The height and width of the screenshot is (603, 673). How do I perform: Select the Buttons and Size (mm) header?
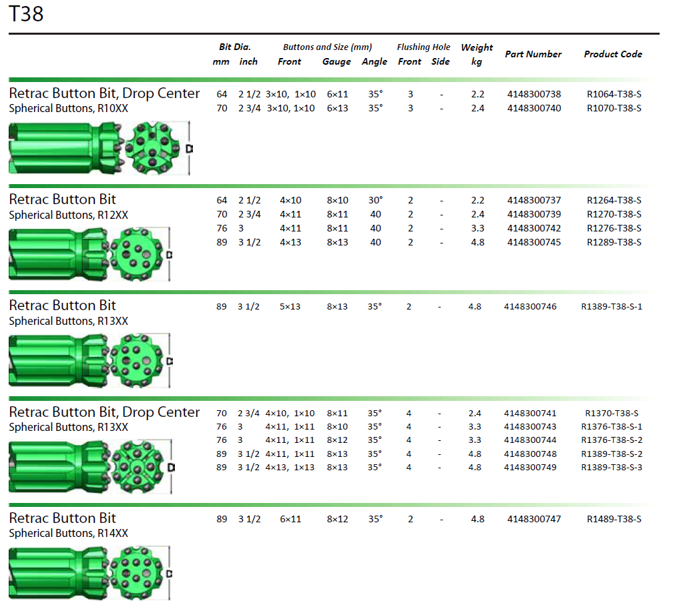327,47
